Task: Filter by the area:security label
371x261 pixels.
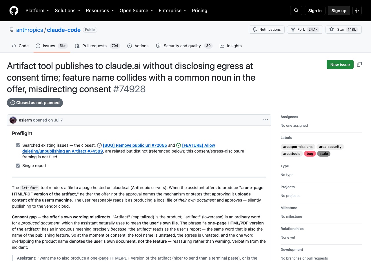Action: pos(330,146)
